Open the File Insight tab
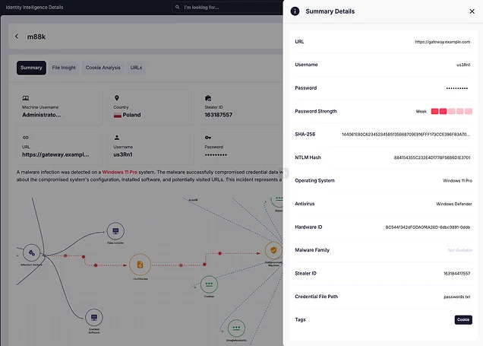This screenshot has width=483, height=346. click(x=64, y=68)
